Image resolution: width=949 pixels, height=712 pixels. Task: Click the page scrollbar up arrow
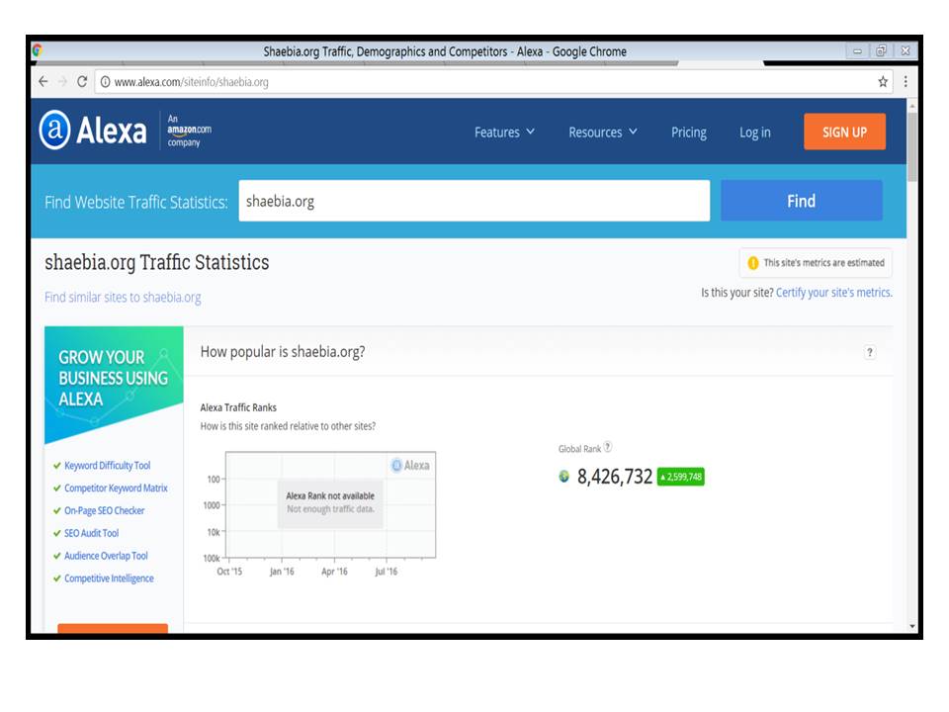pos(912,106)
